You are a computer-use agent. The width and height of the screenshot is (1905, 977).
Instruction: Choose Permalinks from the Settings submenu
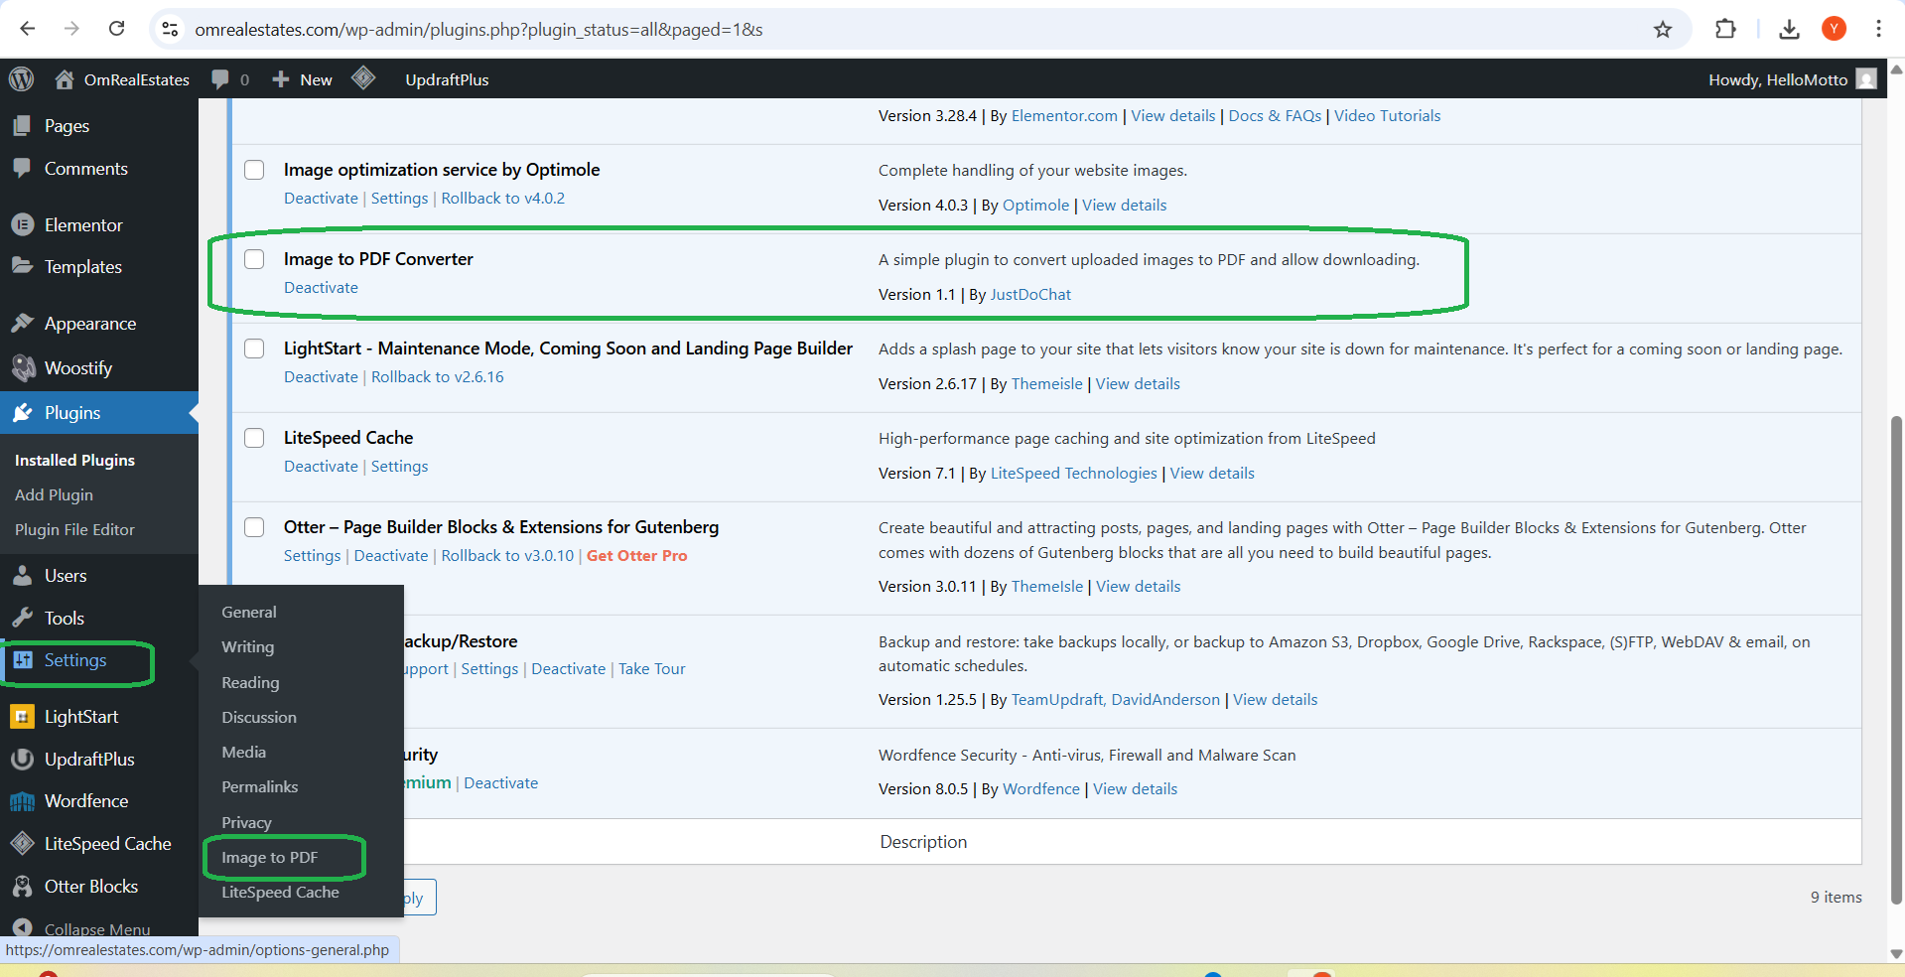pyautogui.click(x=260, y=786)
